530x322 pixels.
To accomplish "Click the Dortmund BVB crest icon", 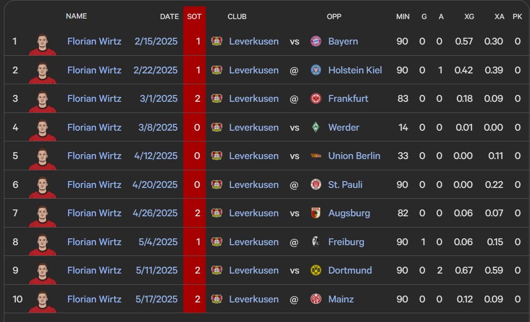I will pos(316,270).
